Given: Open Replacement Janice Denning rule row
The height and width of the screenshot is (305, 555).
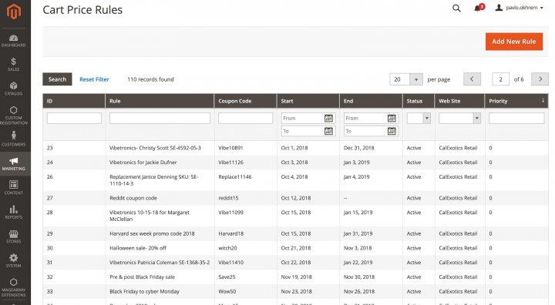Looking at the screenshot, I should coord(295,180).
